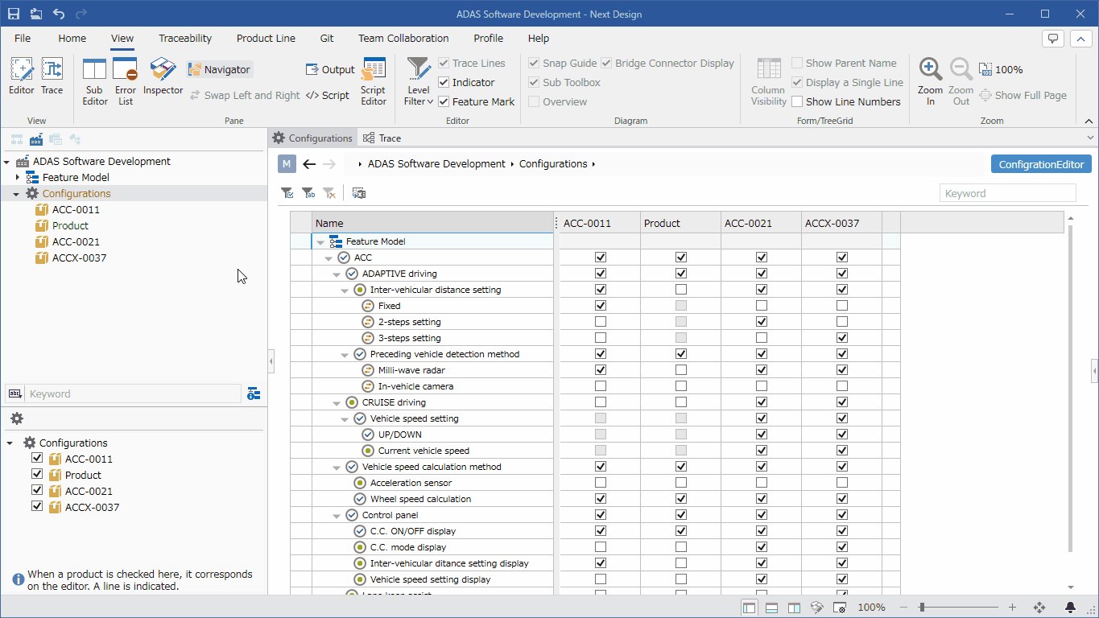Image resolution: width=1099 pixels, height=618 pixels.
Task: Toggle the Indicator checkbox
Action: click(x=444, y=82)
